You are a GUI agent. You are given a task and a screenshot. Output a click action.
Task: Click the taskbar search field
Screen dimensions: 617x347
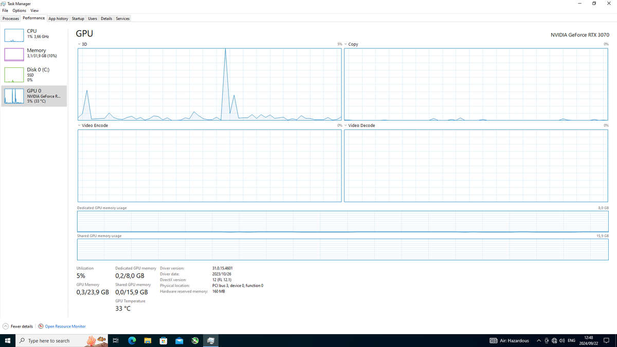57,340
